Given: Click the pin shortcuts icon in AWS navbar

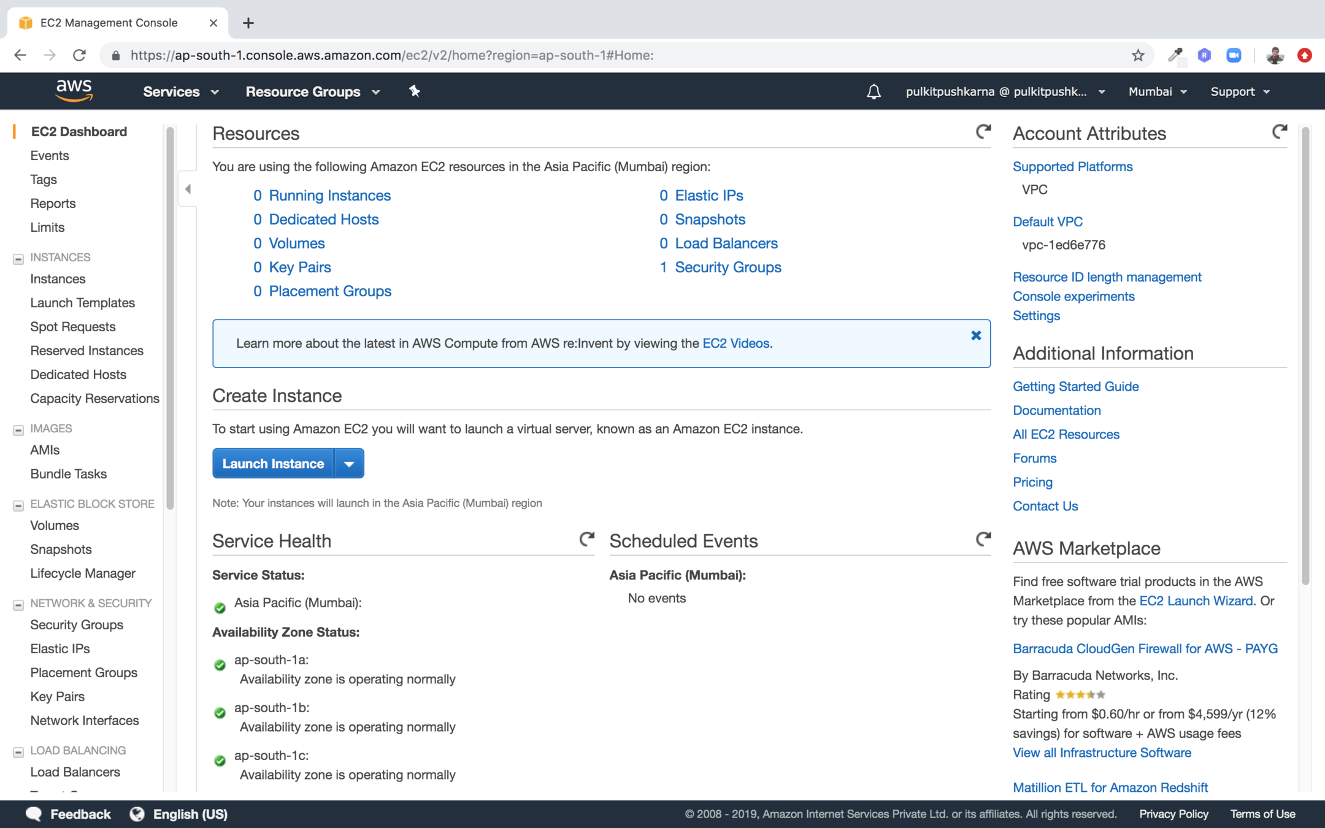Looking at the screenshot, I should (x=415, y=91).
